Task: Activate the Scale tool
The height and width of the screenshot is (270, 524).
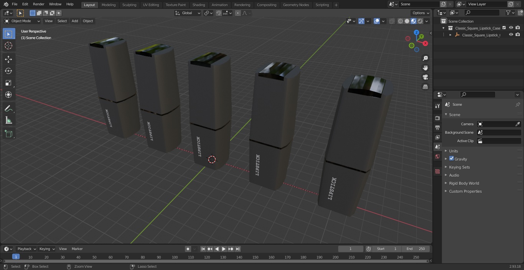Action: pyautogui.click(x=8, y=83)
